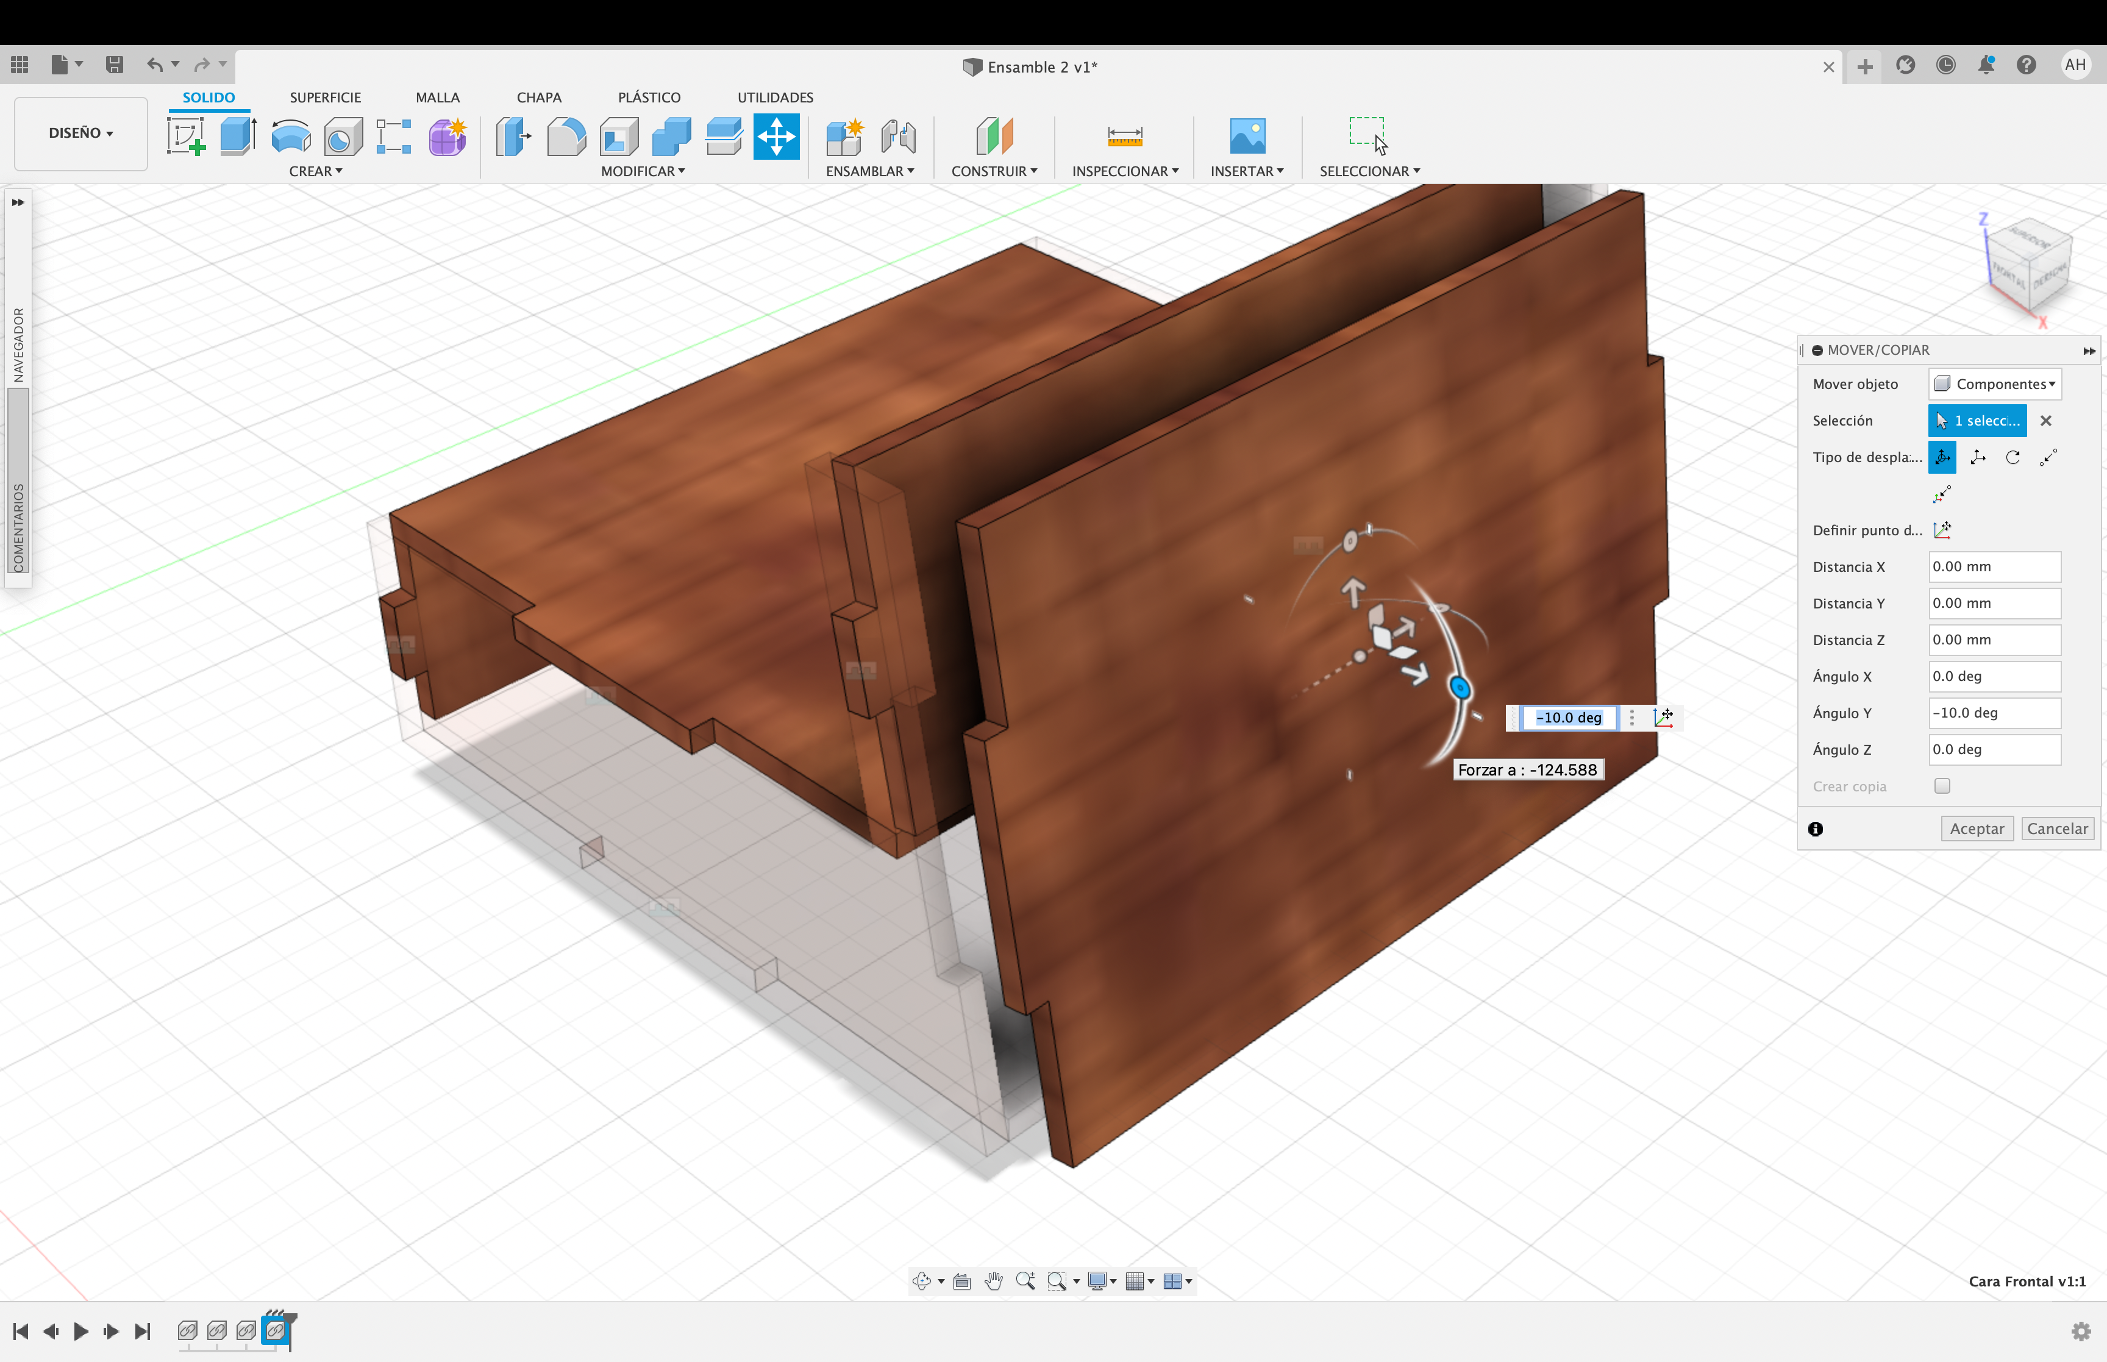Click the Distancia X input field
Screen dimensions: 2107x1362
(x=1995, y=567)
